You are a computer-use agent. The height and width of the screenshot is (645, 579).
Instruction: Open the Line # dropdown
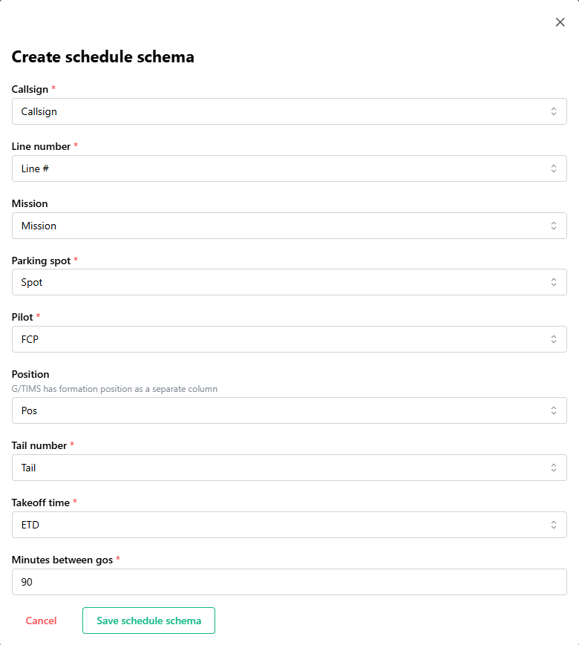click(282, 168)
